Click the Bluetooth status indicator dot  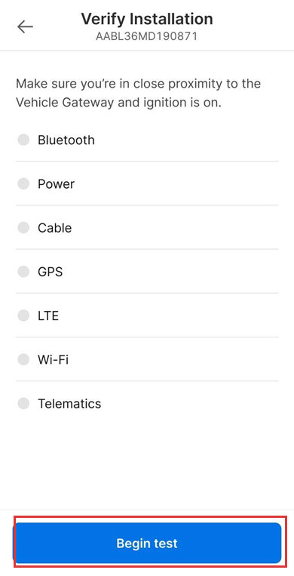tap(23, 140)
